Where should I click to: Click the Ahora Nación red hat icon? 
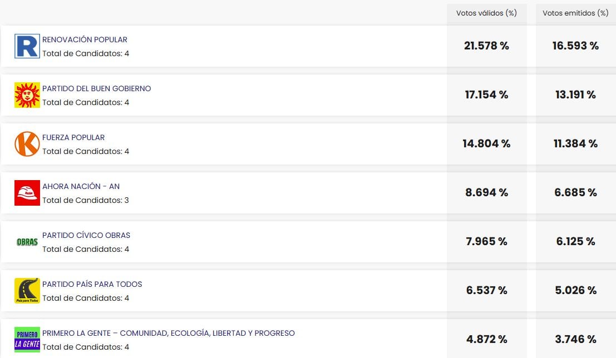click(x=27, y=192)
